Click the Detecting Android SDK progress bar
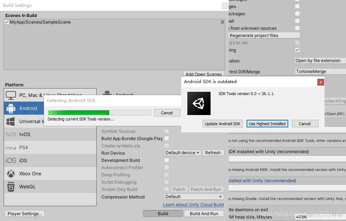Screen dimensions: 346x221 coord(99,113)
